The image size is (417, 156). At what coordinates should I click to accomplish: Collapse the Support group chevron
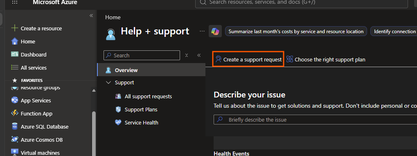(x=108, y=83)
